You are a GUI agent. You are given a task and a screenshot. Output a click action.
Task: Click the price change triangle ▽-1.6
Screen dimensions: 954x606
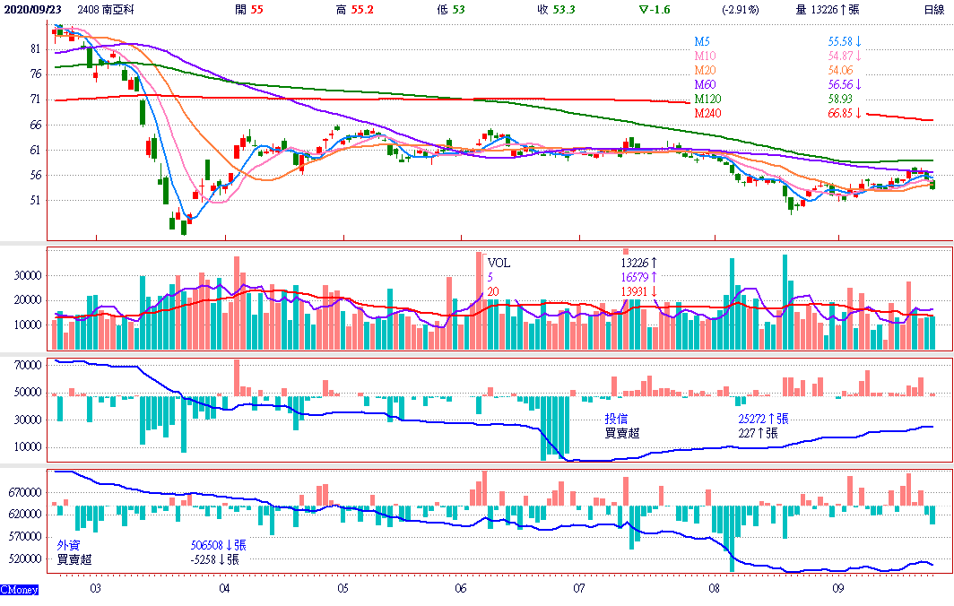coord(655,9)
